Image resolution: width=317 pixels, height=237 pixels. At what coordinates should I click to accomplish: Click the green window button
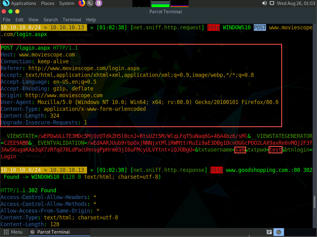10,11
